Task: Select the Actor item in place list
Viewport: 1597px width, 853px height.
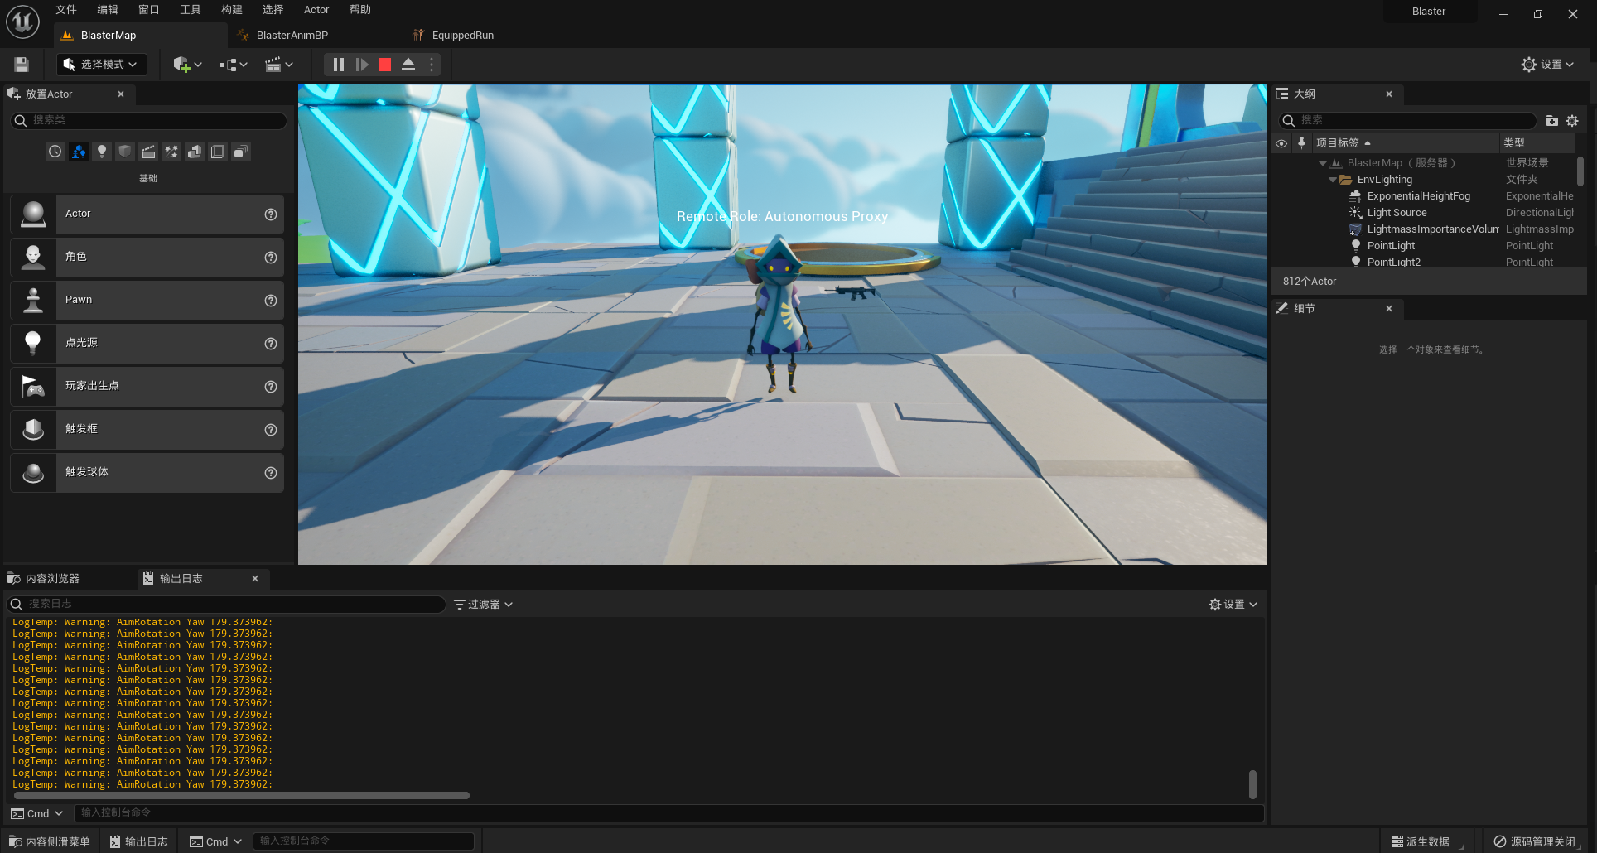Action: [147, 214]
